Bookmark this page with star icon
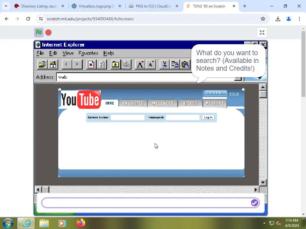Image resolution: width=306 pixels, height=229 pixels. [263, 19]
